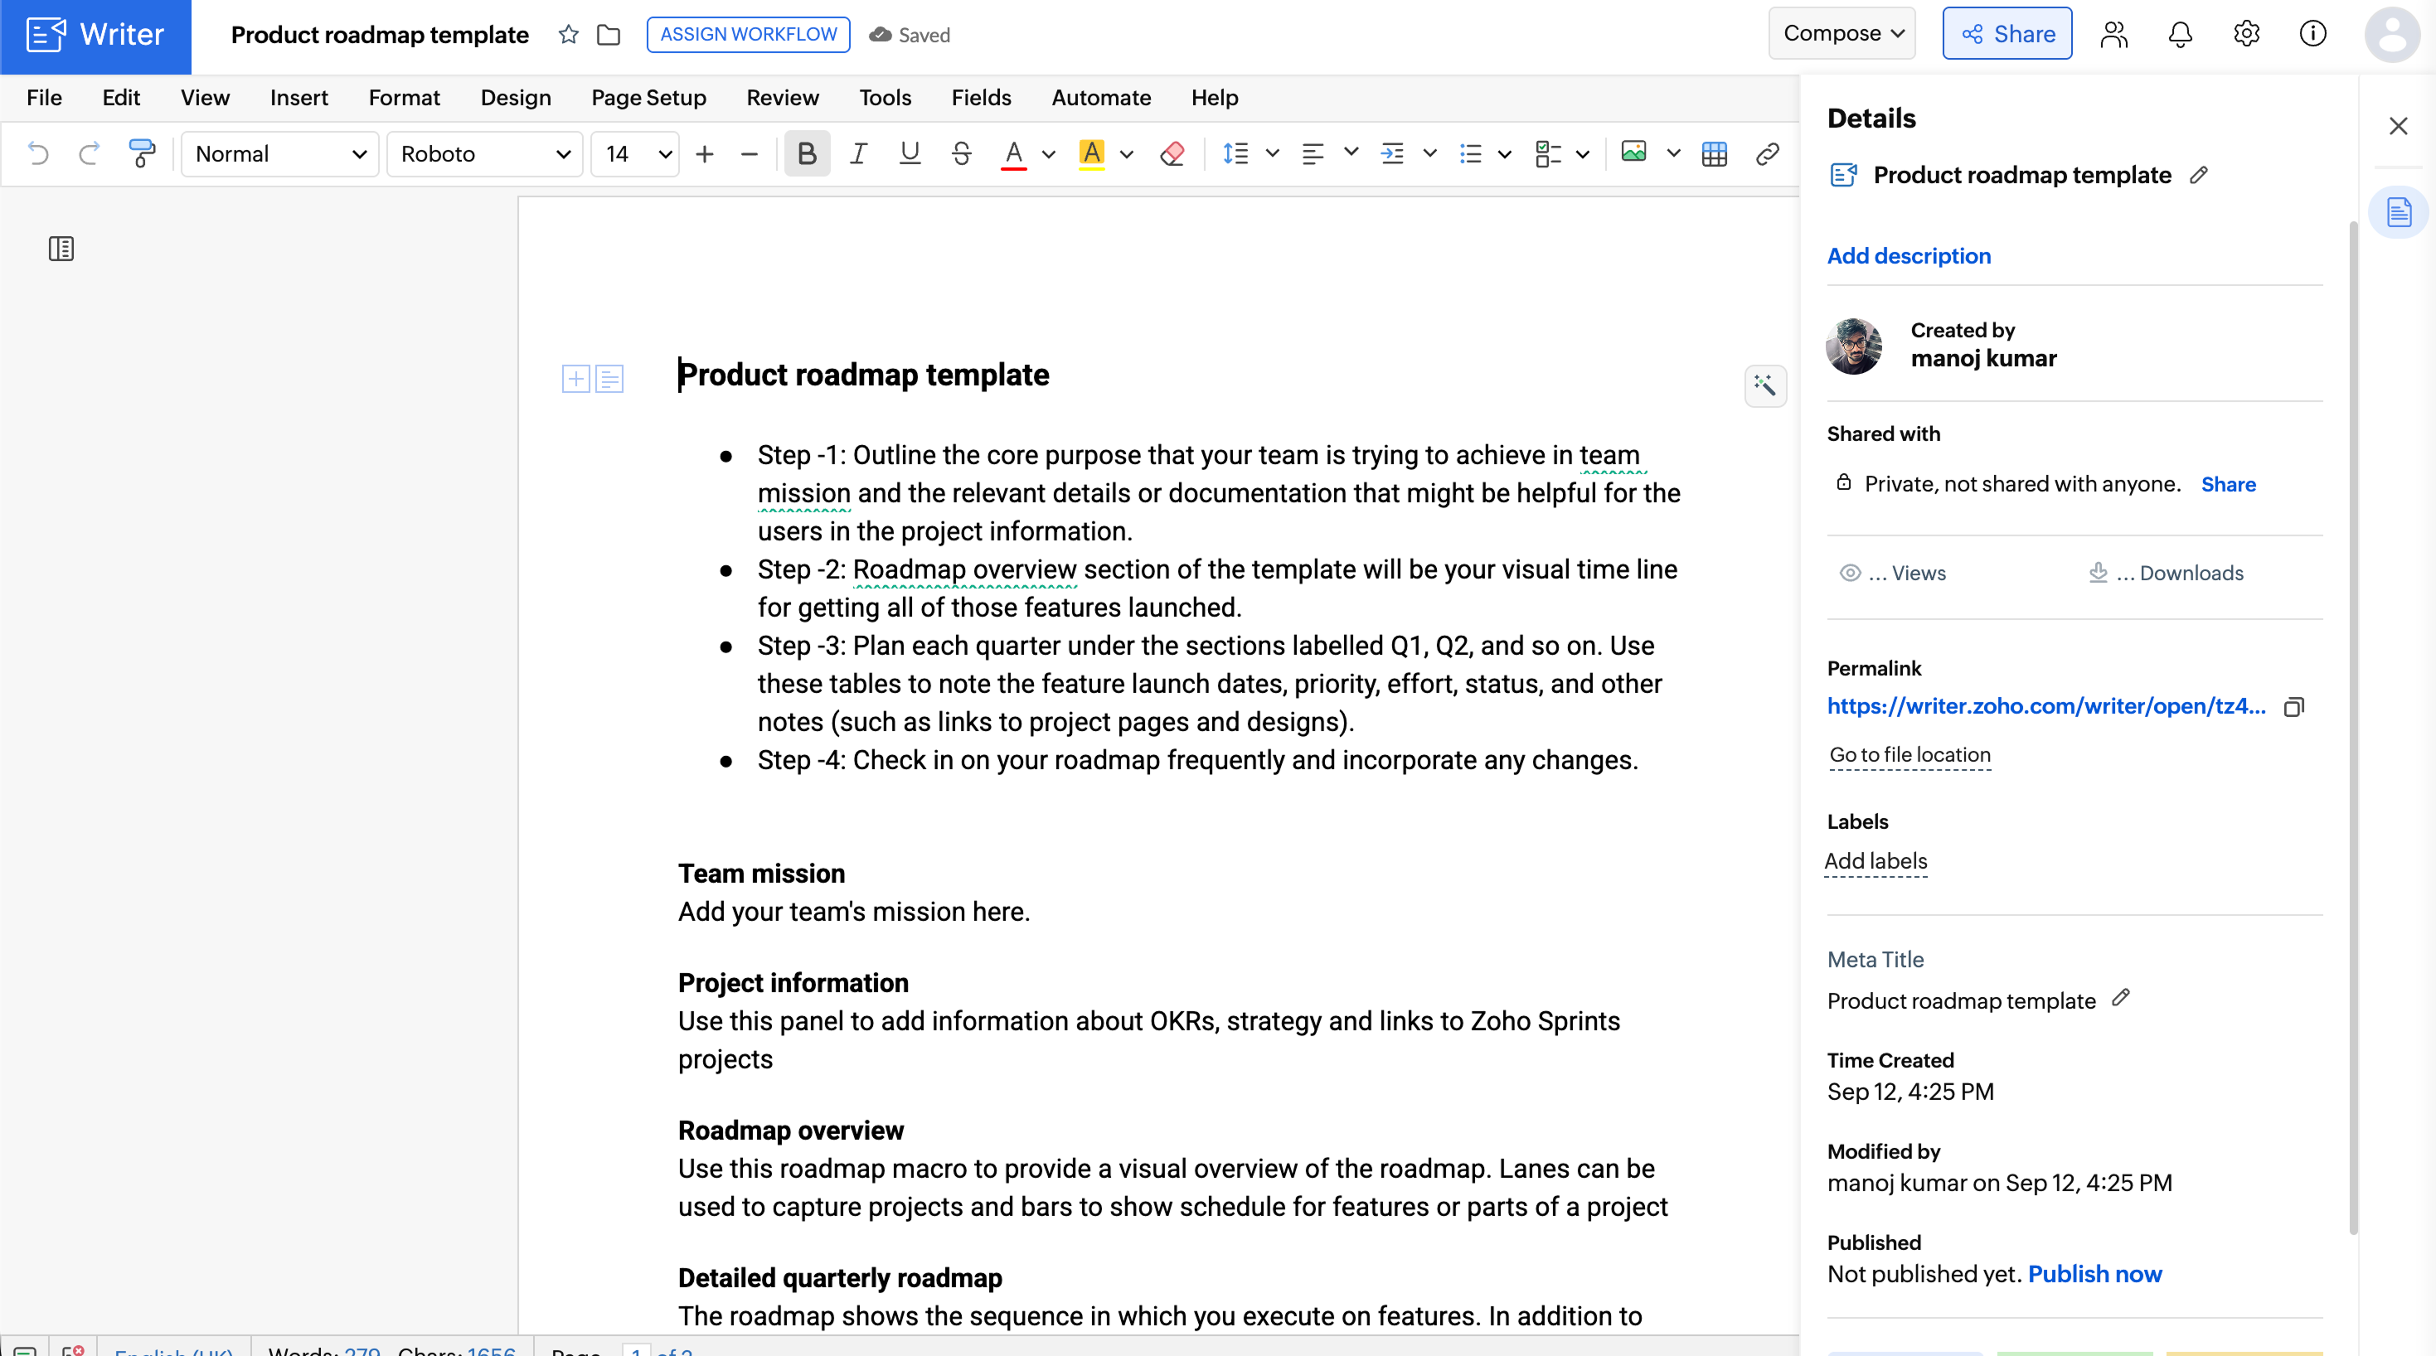Open line spacing options
This screenshot has width=2436, height=1356.
[x=1236, y=153]
